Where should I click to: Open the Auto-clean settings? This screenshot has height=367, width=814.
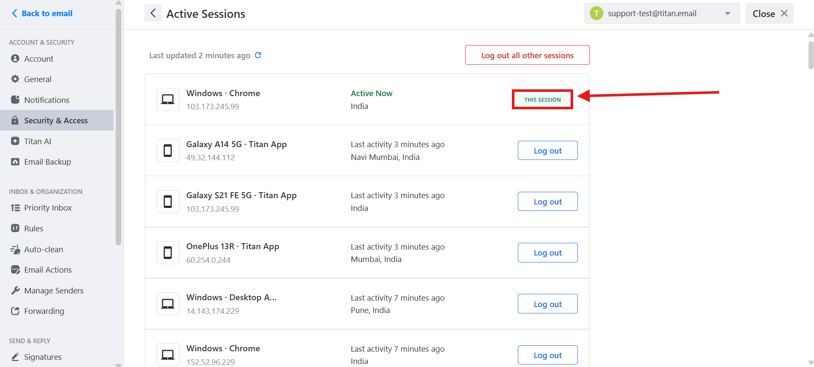(43, 249)
